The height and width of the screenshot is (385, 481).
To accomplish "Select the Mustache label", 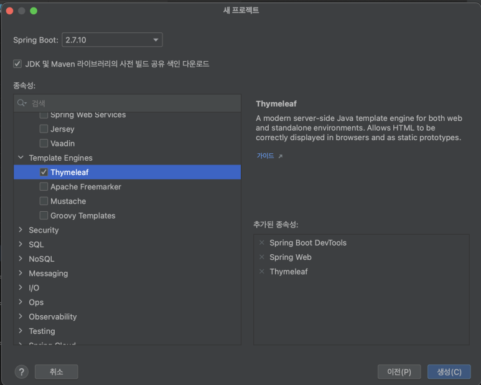I will tap(68, 201).
